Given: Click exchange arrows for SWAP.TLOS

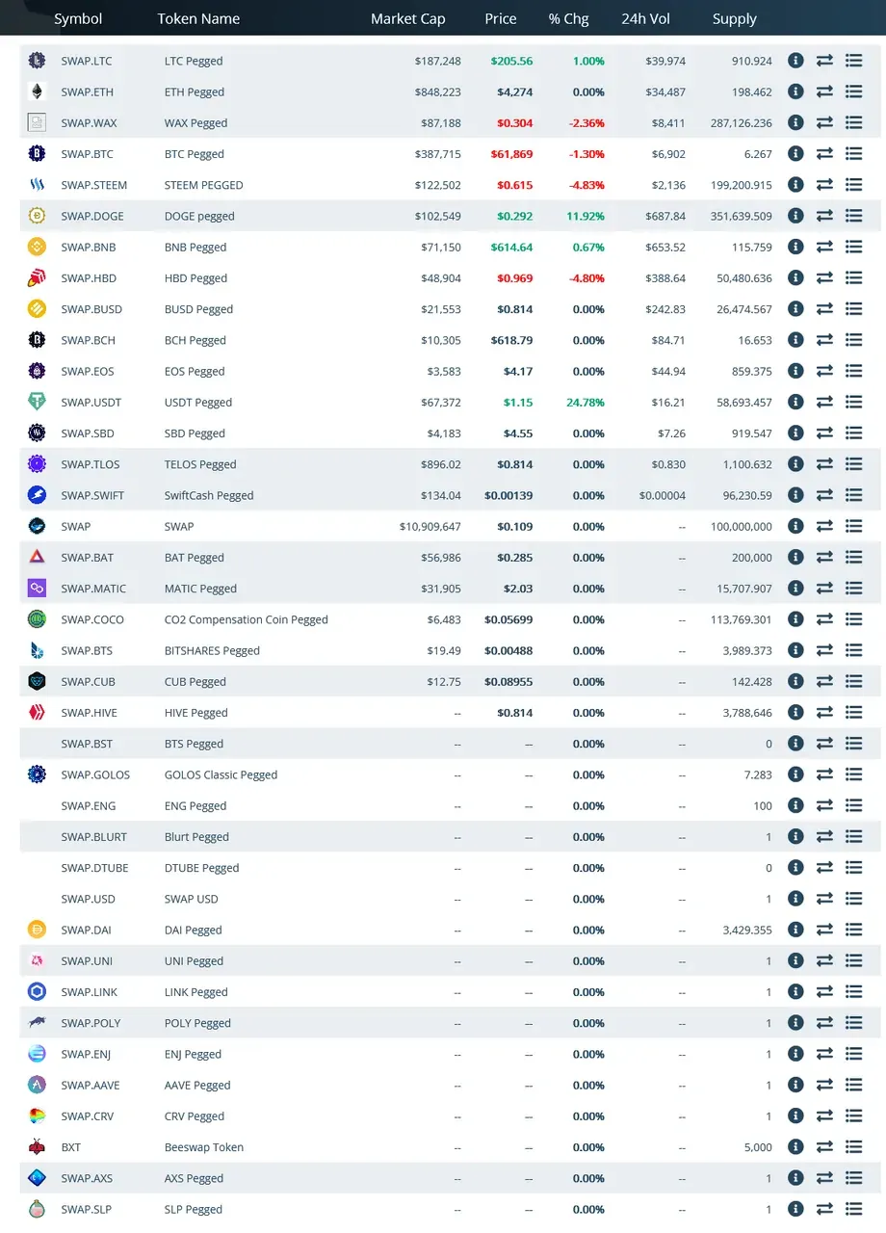Looking at the screenshot, I should [824, 464].
